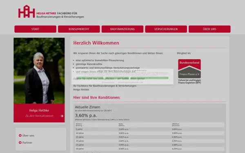245x153 pixels.
Task: Click the red circle arrow icon beside Partner
Action: [x=20, y=142]
